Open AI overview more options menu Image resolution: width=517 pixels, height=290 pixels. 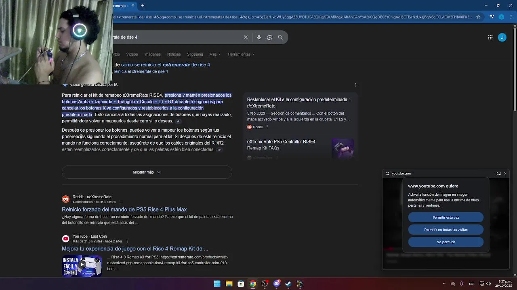[x=355, y=85]
